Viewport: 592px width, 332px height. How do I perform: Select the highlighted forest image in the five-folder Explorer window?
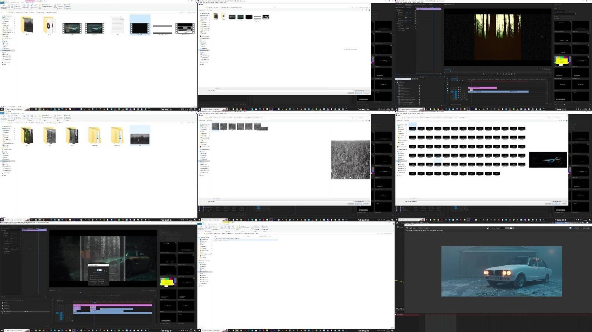pyautogui.click(x=140, y=139)
